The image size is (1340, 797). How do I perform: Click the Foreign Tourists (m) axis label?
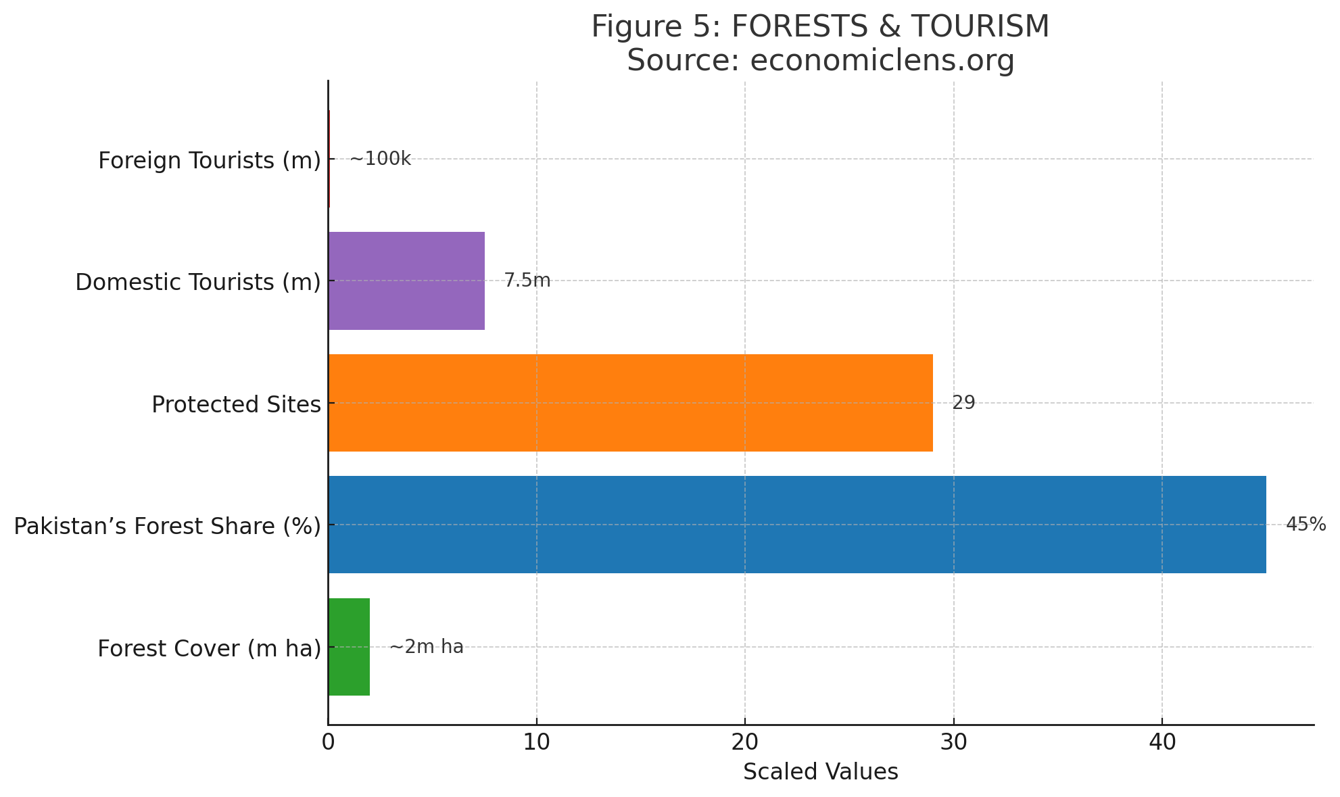(209, 161)
